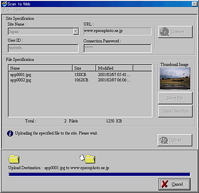Click the URL field showing www.epsonphoto.ne.jp

click(117, 31)
